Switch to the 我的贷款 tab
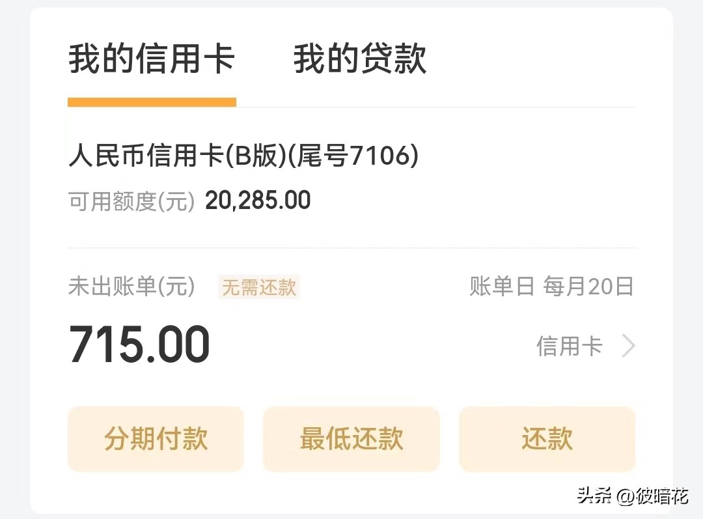This screenshot has width=703, height=519. (360, 59)
